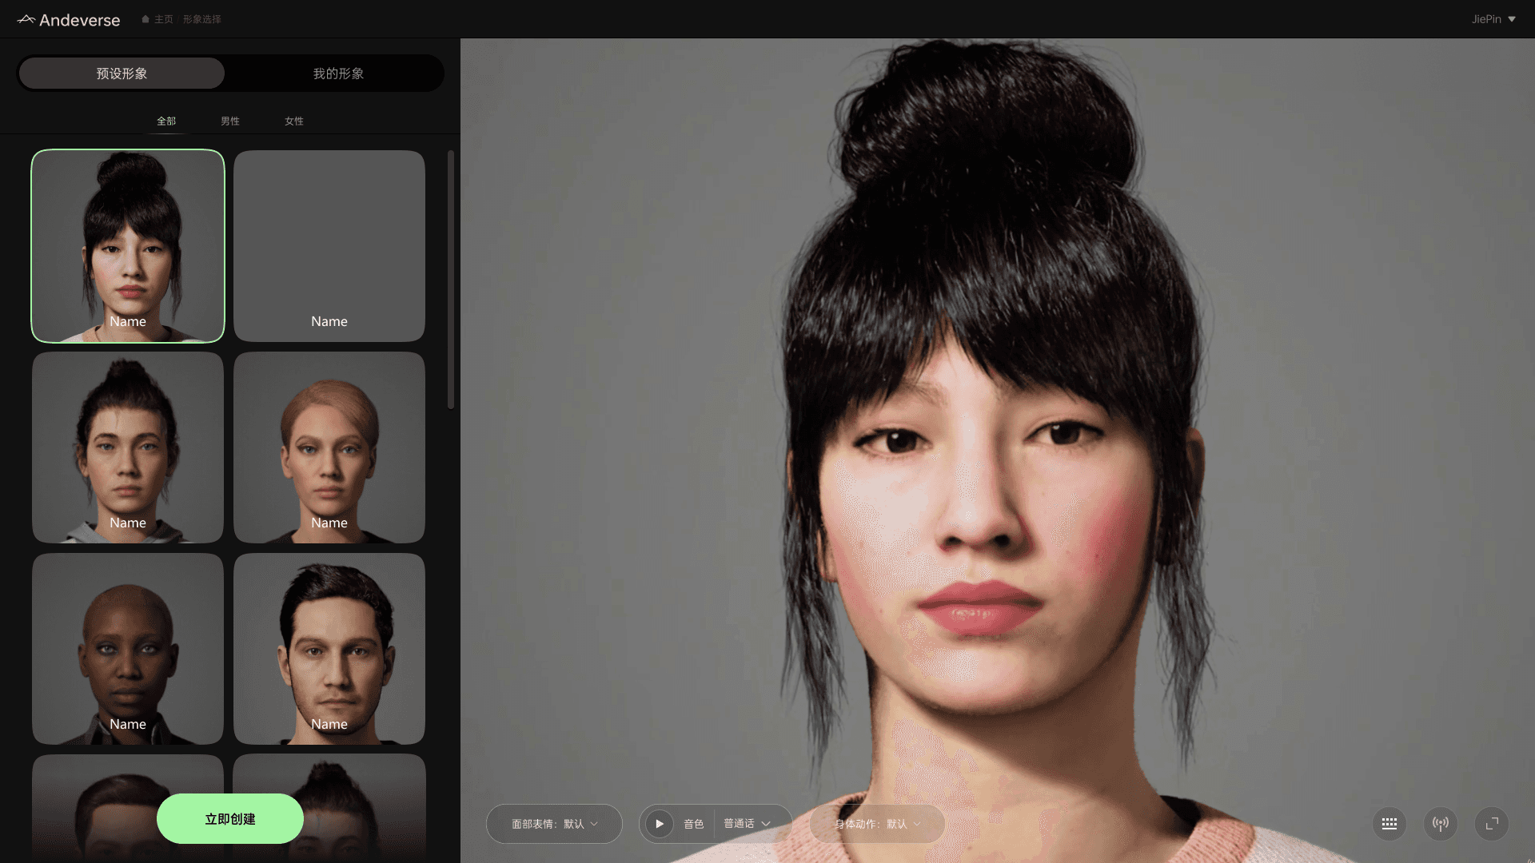Image resolution: width=1535 pixels, height=863 pixels.
Task: Open the JiePin account dropdown
Action: tap(1493, 19)
